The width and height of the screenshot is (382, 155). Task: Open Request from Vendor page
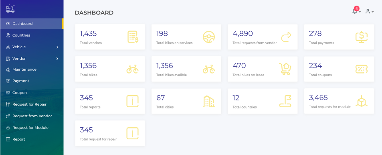32,116
